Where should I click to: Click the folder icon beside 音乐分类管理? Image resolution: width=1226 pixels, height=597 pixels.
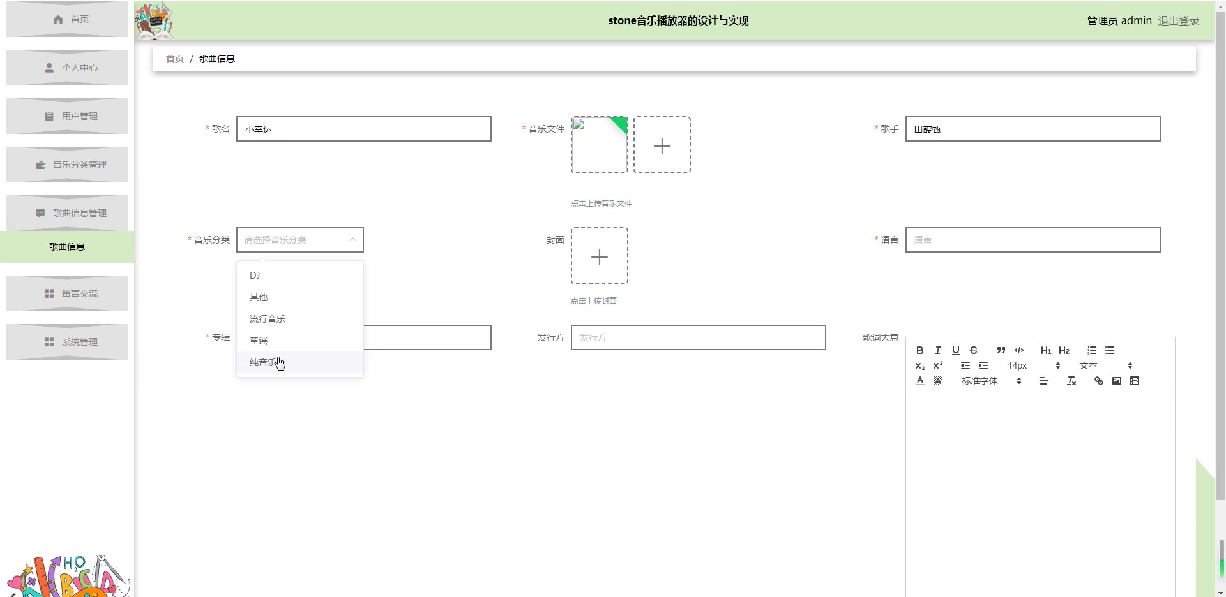click(x=40, y=165)
